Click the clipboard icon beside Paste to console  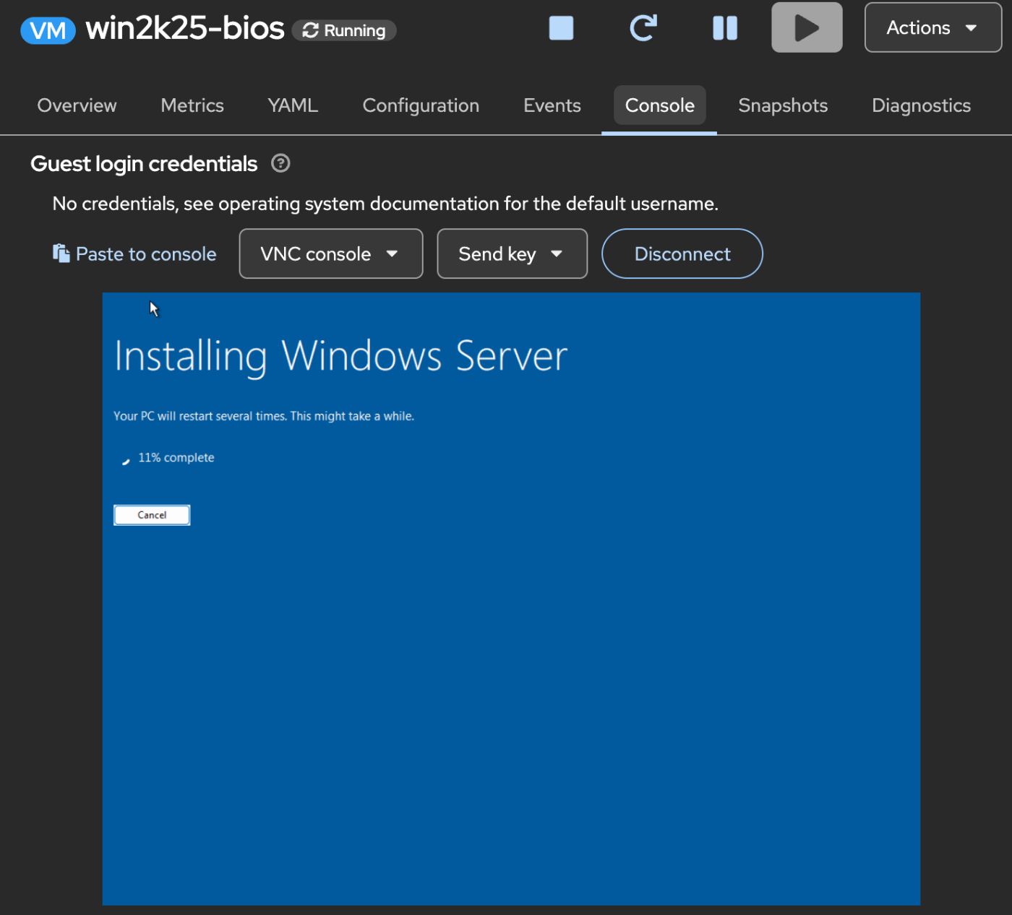tap(59, 253)
